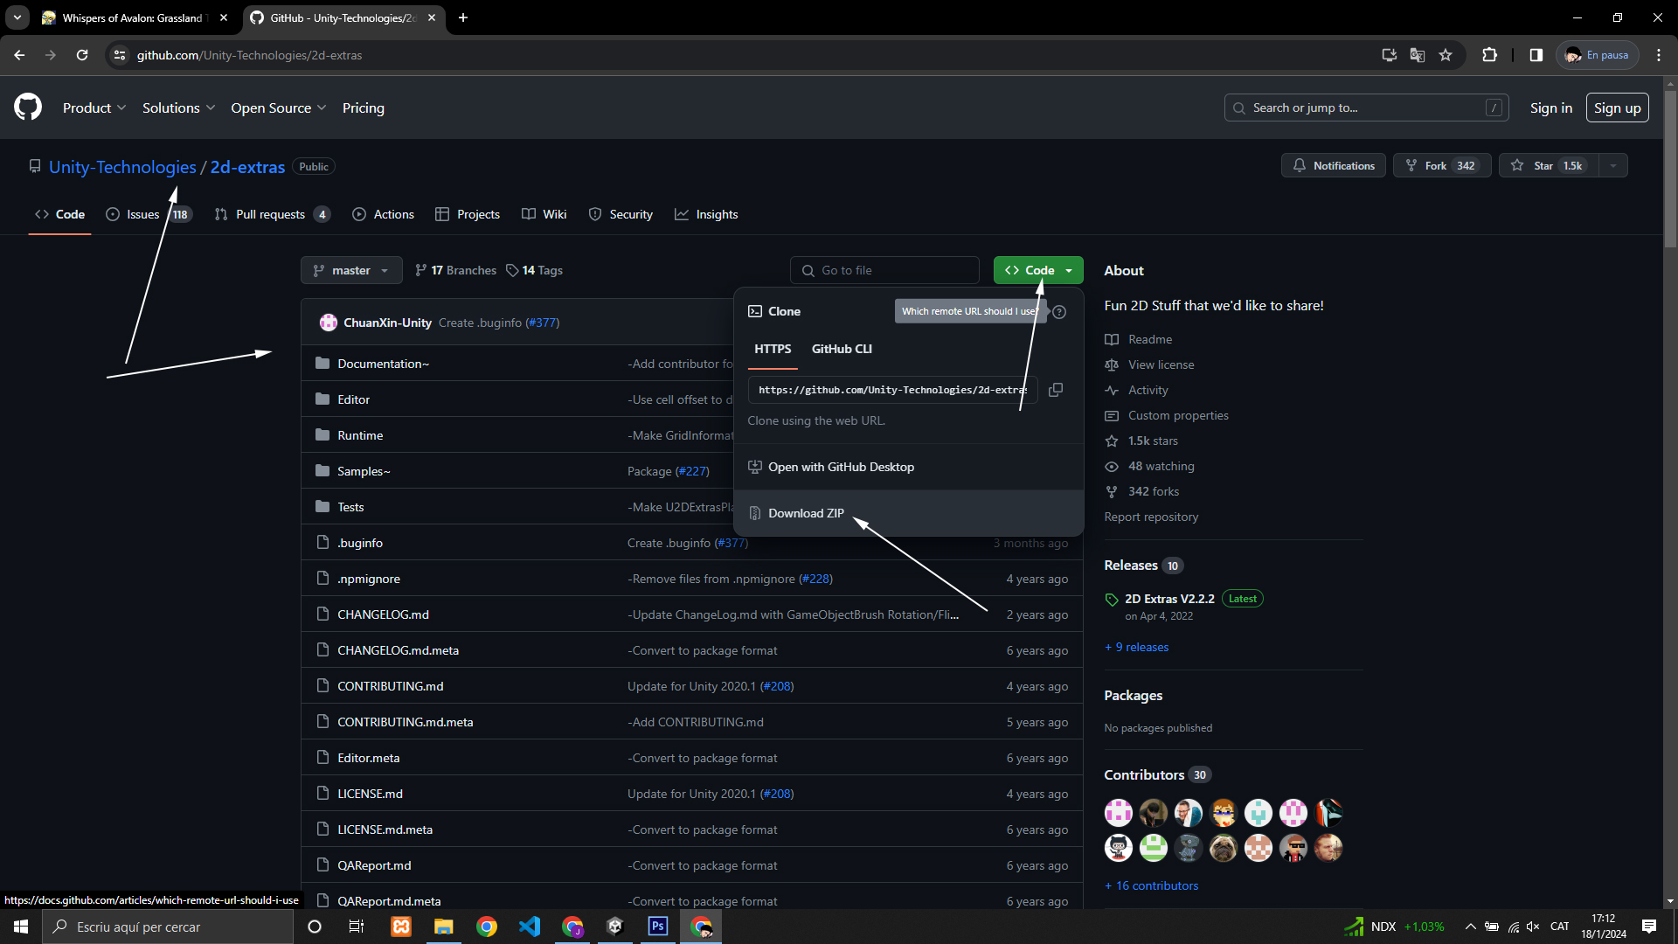1678x944 pixels.
Task: Reload the page with the refresh icon
Action: (82, 55)
